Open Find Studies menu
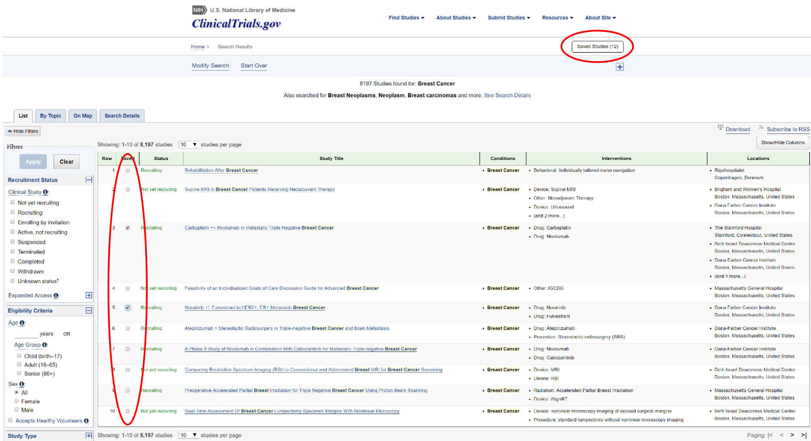811x441 pixels. click(406, 18)
